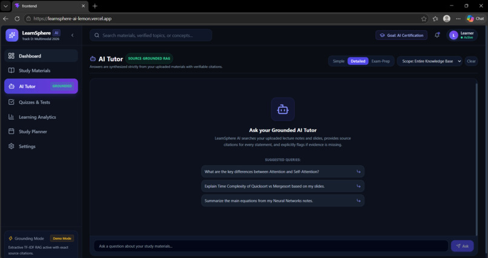Select the frontend browser tab

50,6
